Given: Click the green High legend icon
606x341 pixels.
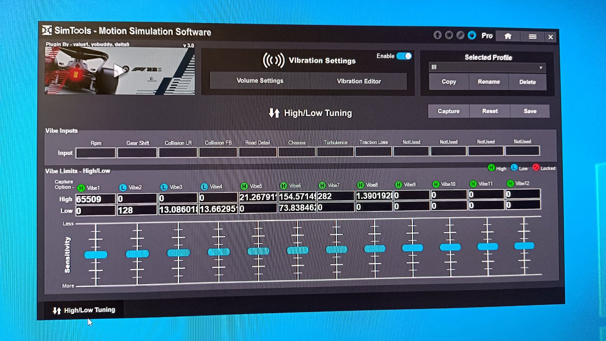Looking at the screenshot, I should pos(491,167).
